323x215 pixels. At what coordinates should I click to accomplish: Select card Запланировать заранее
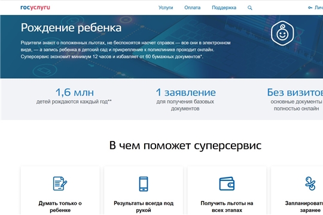(x=297, y=191)
